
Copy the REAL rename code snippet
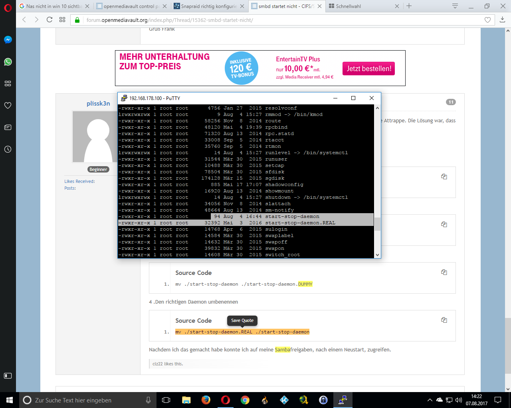pos(444,320)
